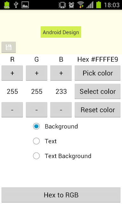
Task: Decrease the R value with minus
Action: 12,110
